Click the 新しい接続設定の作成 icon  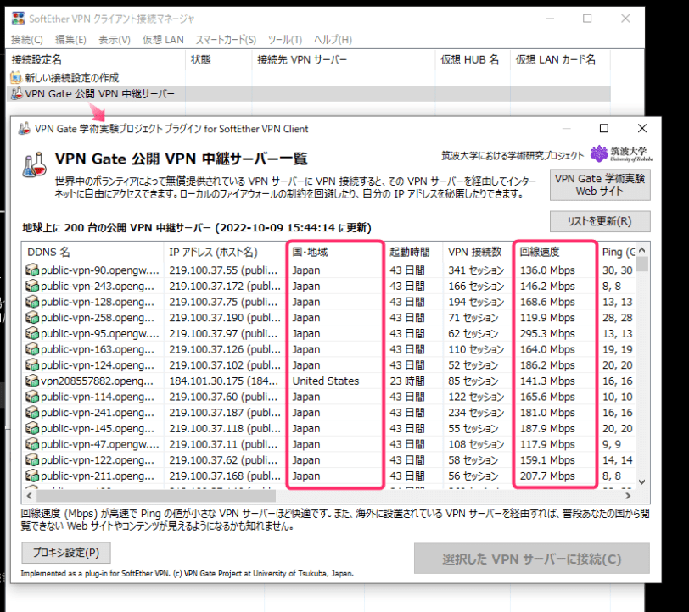pyautogui.click(x=16, y=78)
